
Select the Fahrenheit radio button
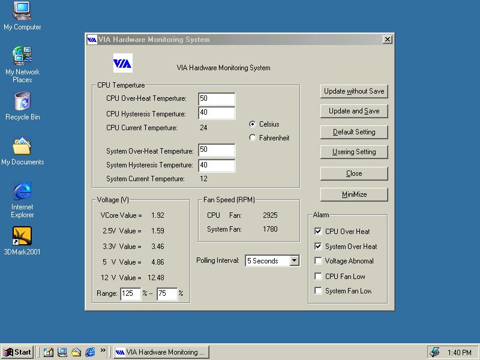pos(252,138)
